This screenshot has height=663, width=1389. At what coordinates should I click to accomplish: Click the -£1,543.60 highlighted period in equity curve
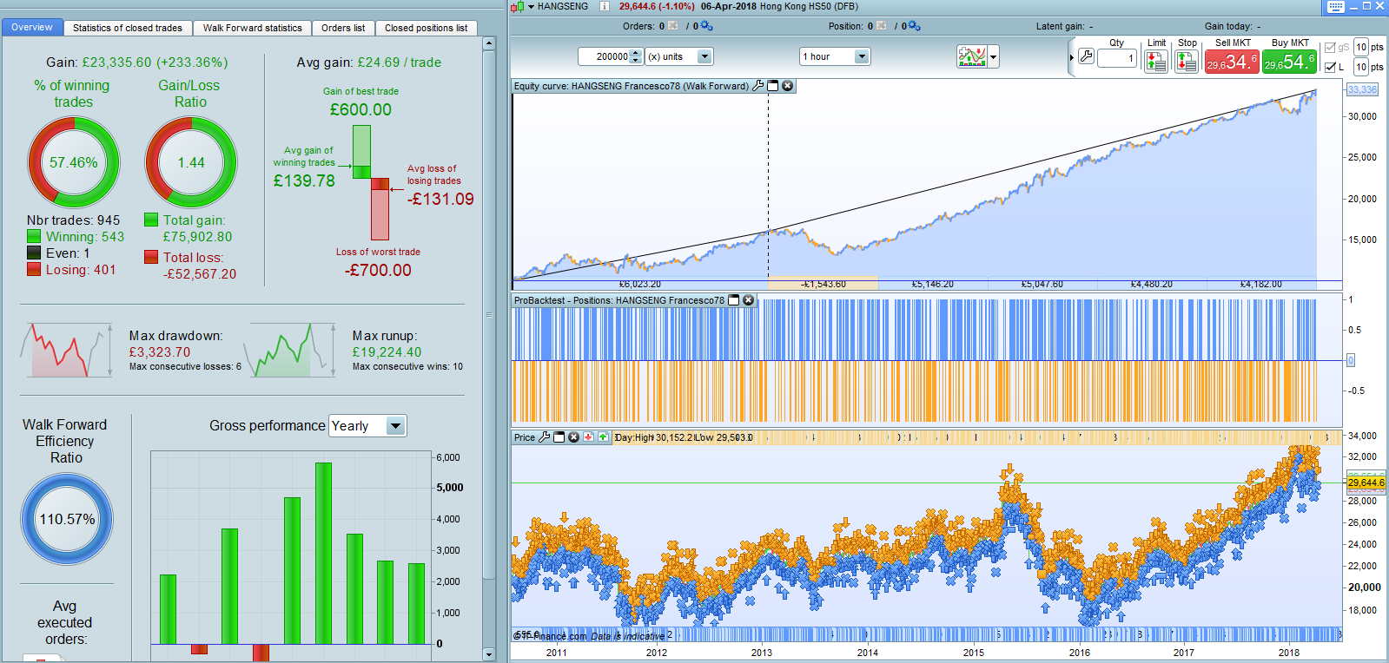[x=823, y=284]
